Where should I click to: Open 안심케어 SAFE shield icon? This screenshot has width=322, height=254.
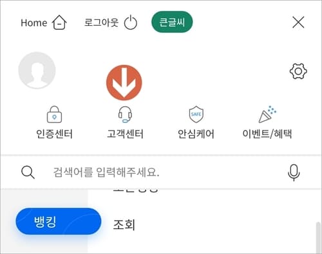196,114
